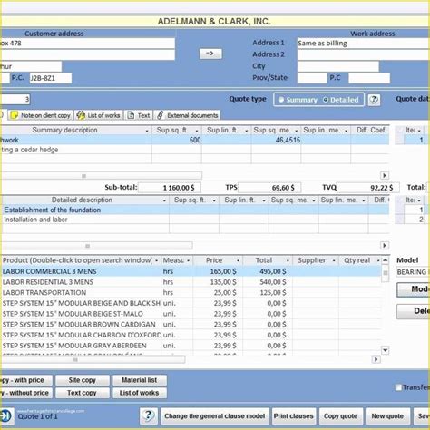Viewport: 430px width, 430px height.
Task: Open Sup lin. me. dropdown in summary grid
Action: click(346, 131)
